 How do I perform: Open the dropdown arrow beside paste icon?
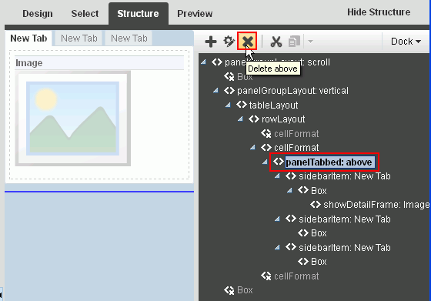pyautogui.click(x=311, y=42)
